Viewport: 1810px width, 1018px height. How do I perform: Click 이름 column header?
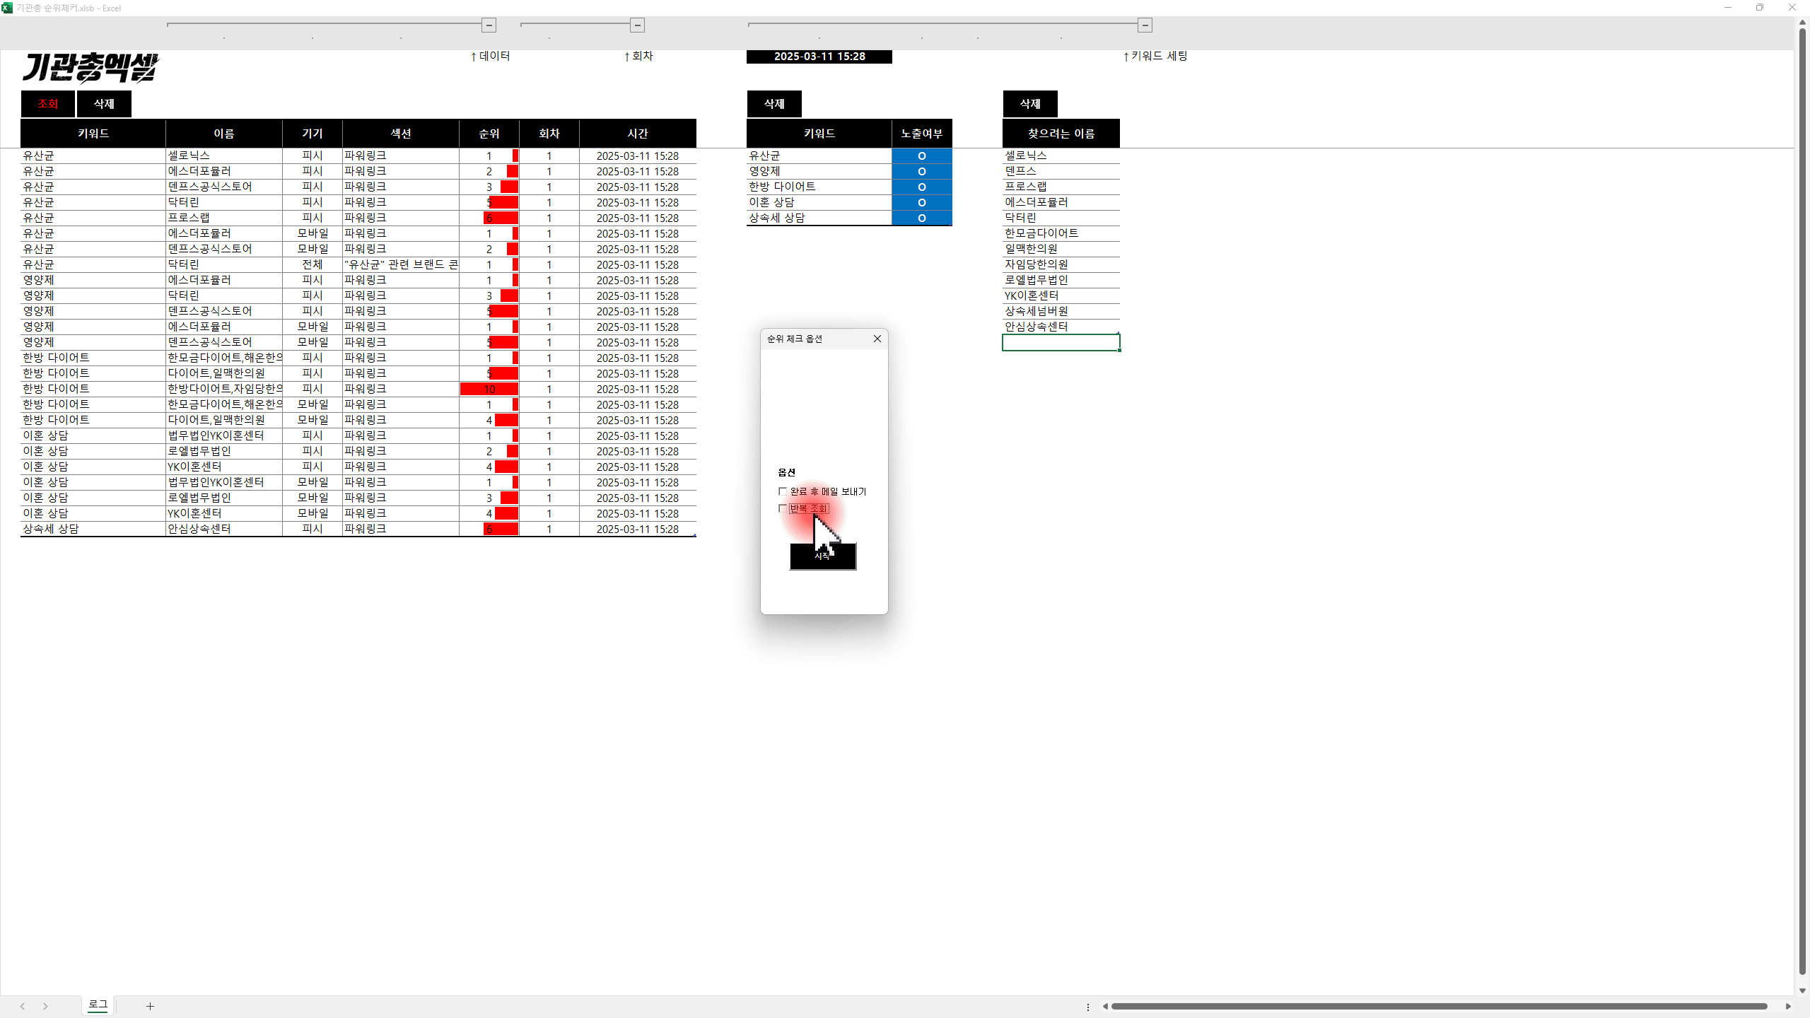(224, 134)
